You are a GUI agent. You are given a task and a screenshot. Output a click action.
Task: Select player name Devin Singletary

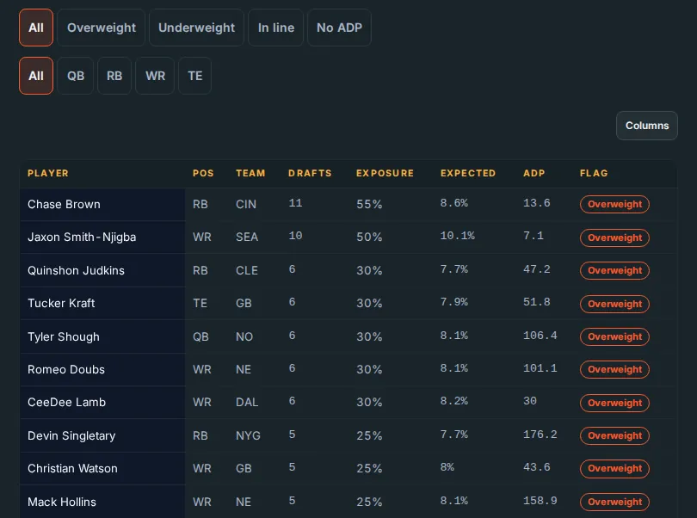(x=71, y=435)
